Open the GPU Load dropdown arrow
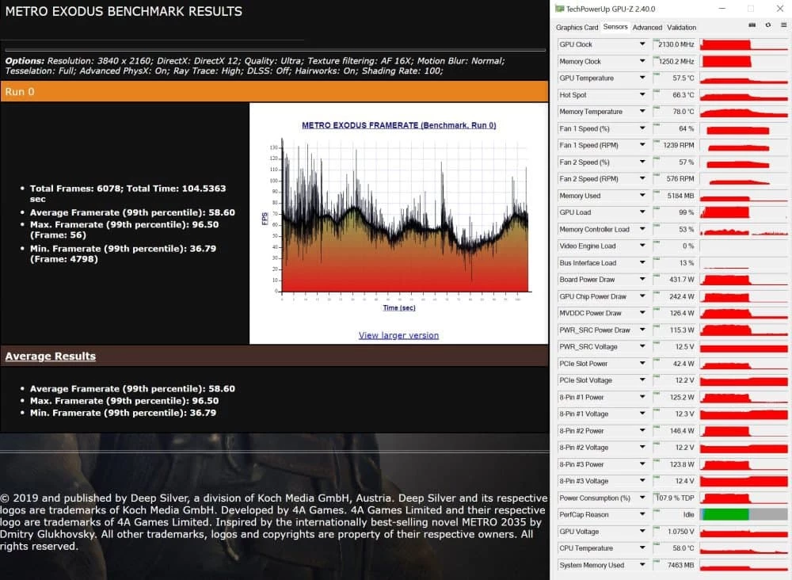This screenshot has width=792, height=580. click(642, 212)
